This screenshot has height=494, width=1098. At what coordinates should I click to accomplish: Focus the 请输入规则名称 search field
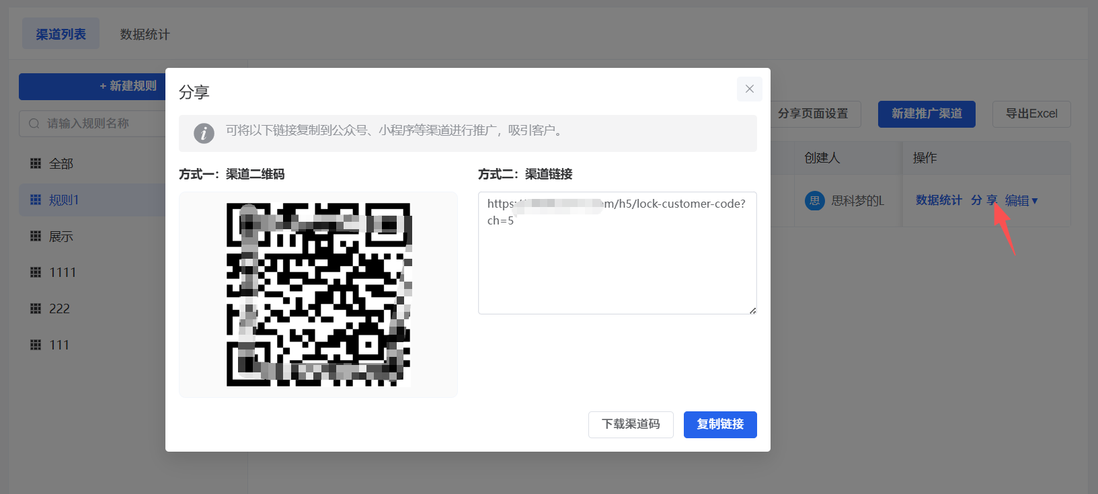(x=92, y=124)
